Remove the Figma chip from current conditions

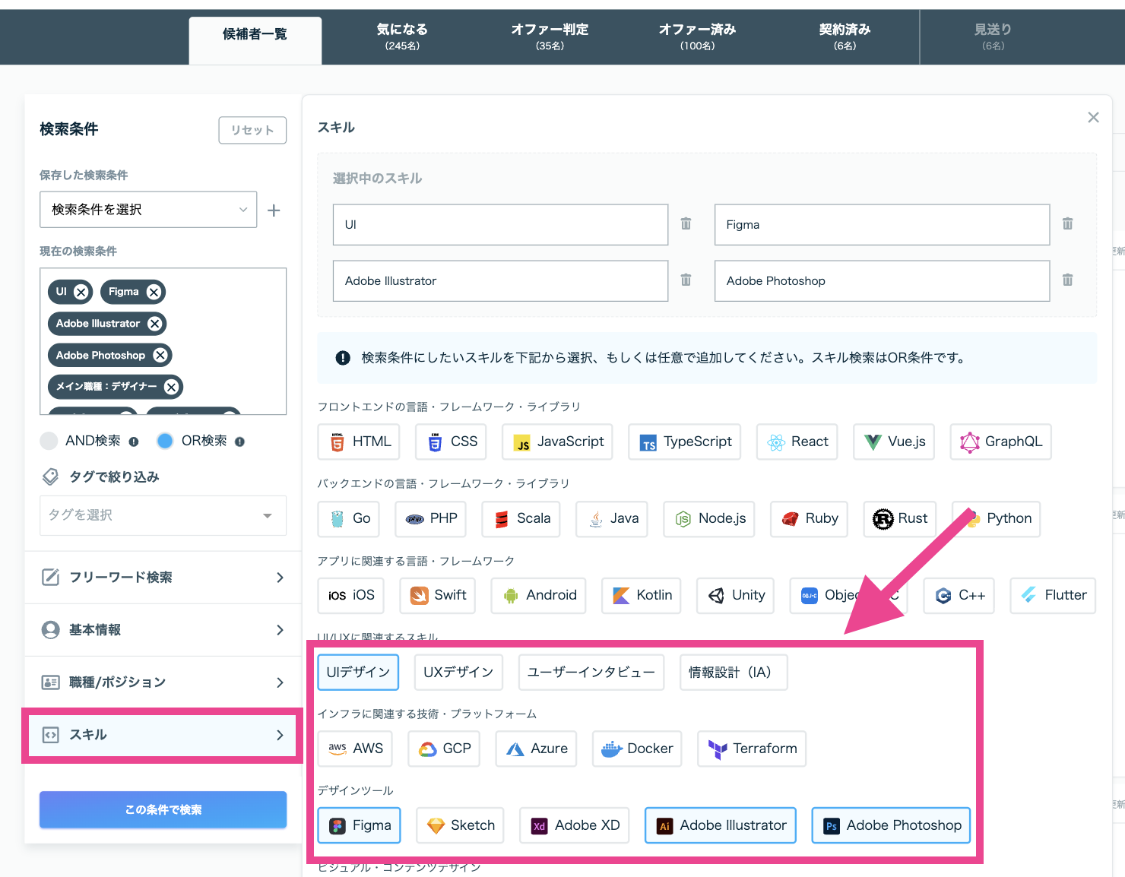[154, 292]
